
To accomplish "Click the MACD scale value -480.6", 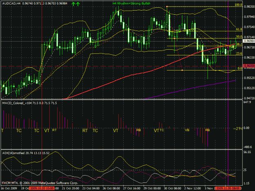I will click(248, 147).
